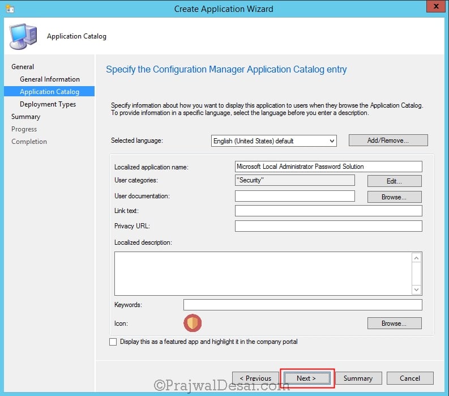
Task: Click the Summary button at bottom
Action: (358, 378)
